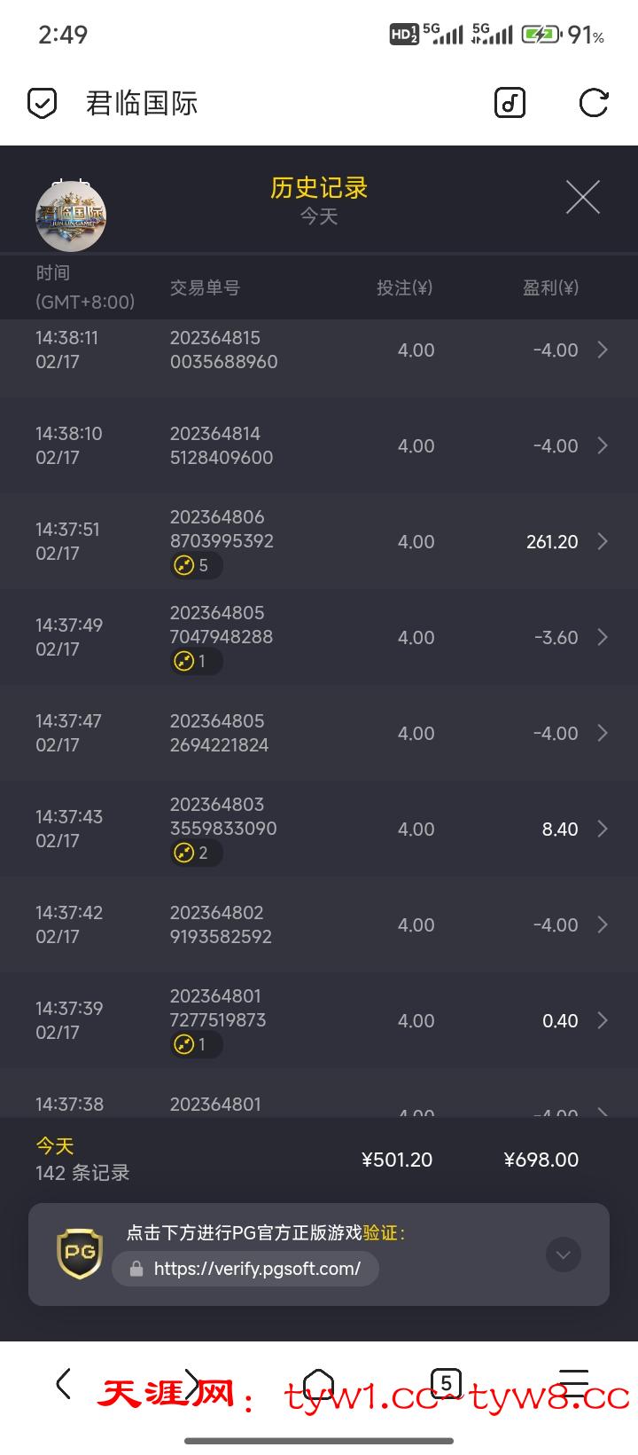Open the -3.60 record chevron
Viewport: 638px width, 1455px height.
coord(603,637)
